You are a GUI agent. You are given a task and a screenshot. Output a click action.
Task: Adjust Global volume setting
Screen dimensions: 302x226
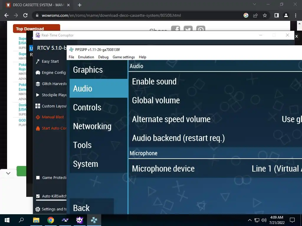point(215,100)
